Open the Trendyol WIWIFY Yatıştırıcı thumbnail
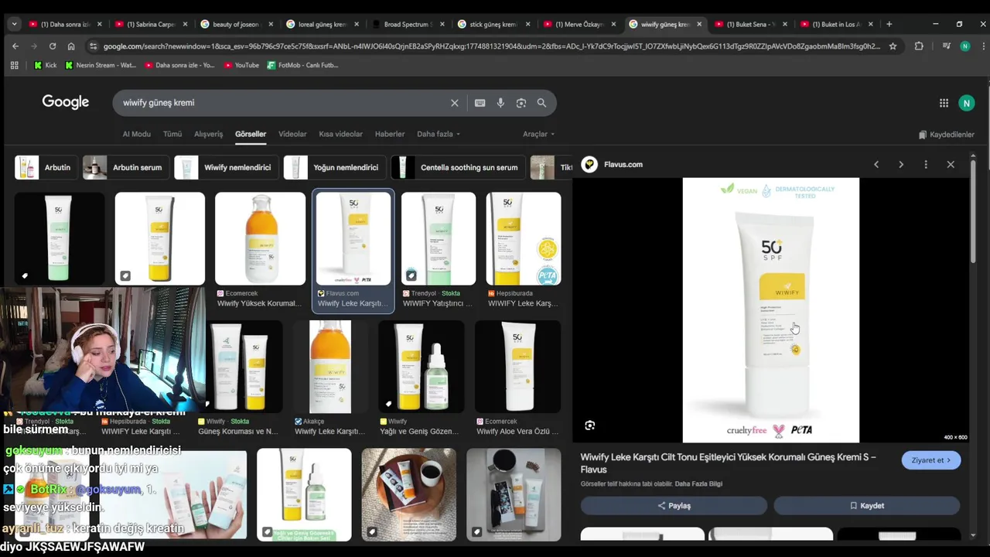 tap(439, 239)
